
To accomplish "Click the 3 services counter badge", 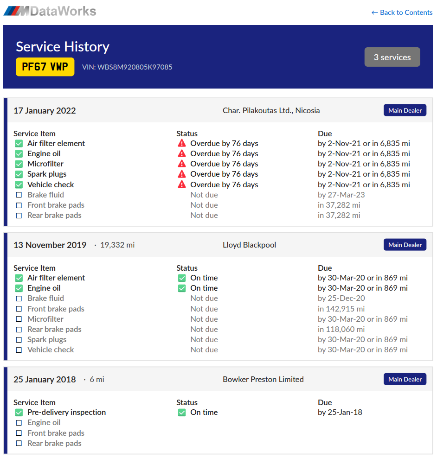I will point(392,57).
